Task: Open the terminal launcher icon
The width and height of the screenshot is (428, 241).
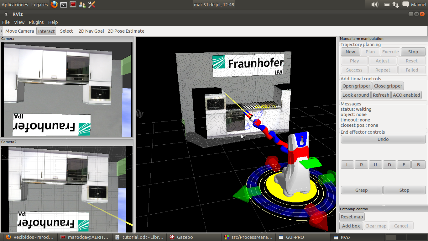Action: point(64,5)
